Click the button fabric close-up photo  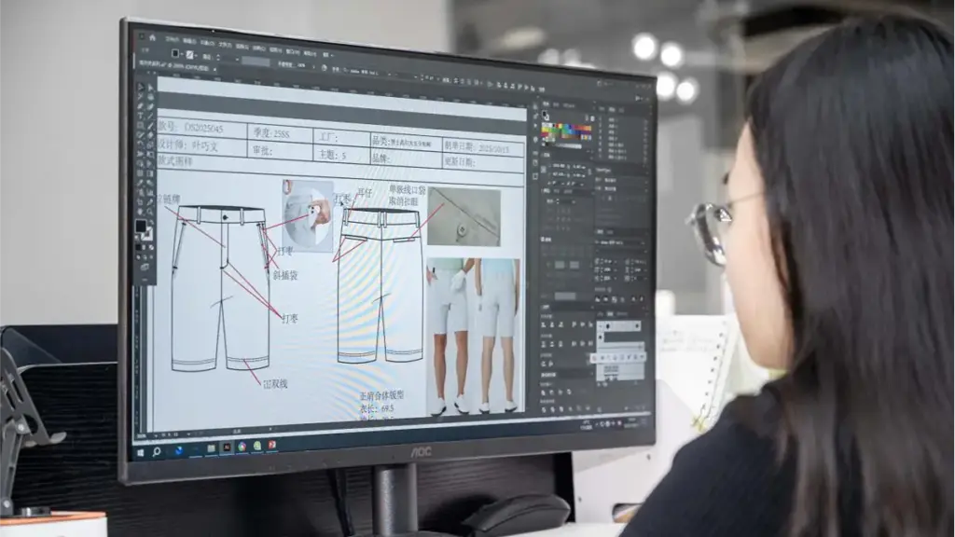(x=464, y=216)
